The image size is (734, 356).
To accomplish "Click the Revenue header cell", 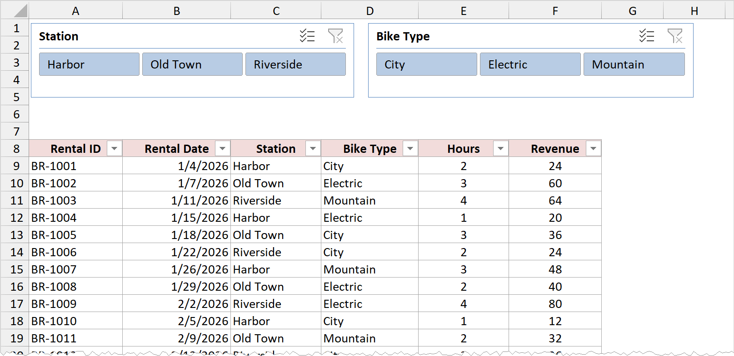I will coord(555,149).
